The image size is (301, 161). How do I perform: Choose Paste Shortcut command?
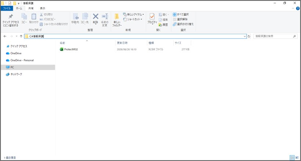point(54,24)
